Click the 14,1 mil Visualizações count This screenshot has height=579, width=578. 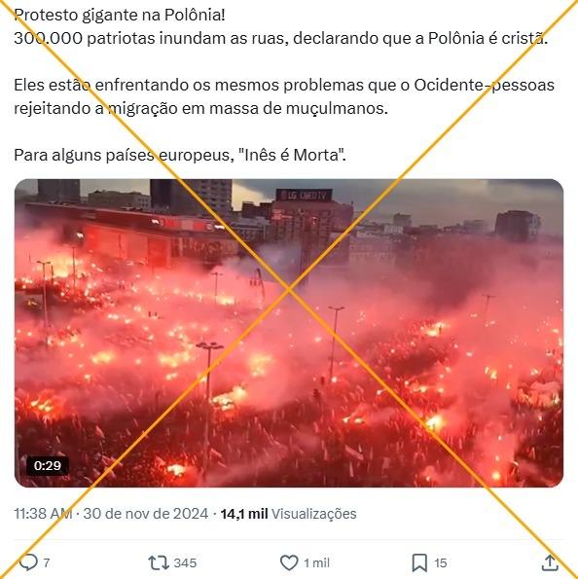(x=288, y=514)
